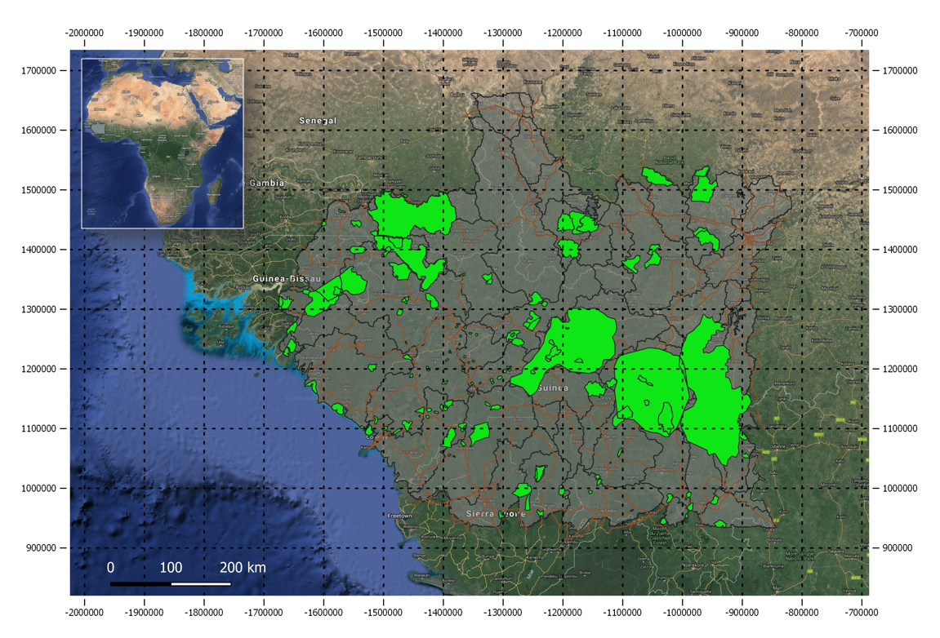Click the Guinea country label in map center
The width and height of the screenshot is (940, 638).
click(x=551, y=389)
